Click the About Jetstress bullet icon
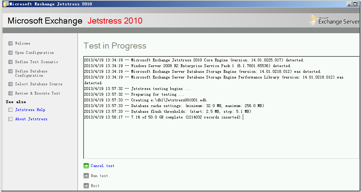361x192 pixels. click(10, 119)
